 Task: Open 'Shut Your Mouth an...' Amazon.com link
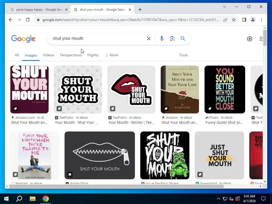pyautogui.click(x=29, y=122)
